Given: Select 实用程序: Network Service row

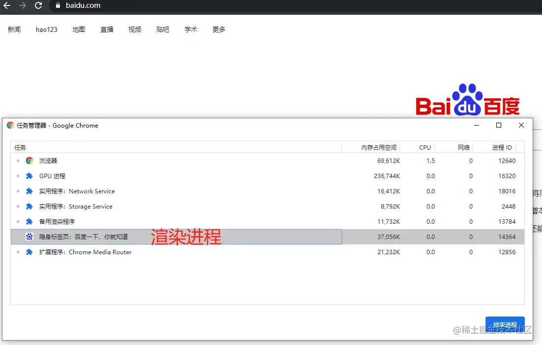Looking at the screenshot, I should tap(267, 191).
